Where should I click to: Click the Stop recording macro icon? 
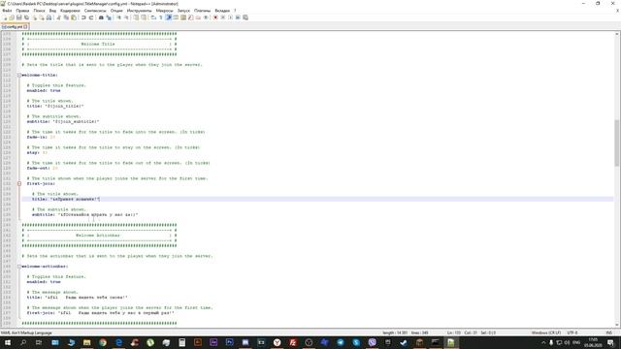coord(223,17)
